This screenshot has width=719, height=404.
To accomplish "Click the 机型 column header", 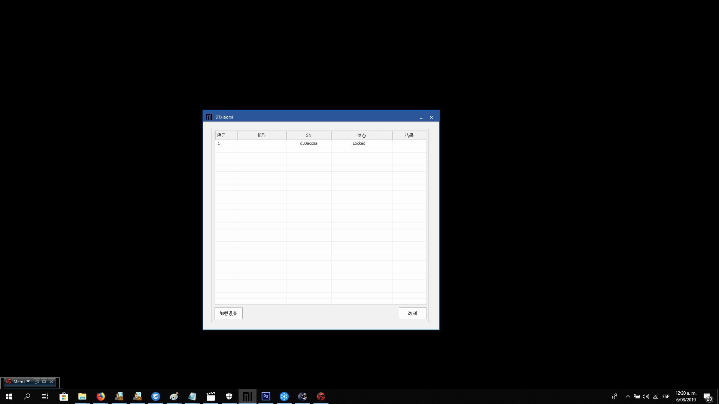I will coord(262,135).
